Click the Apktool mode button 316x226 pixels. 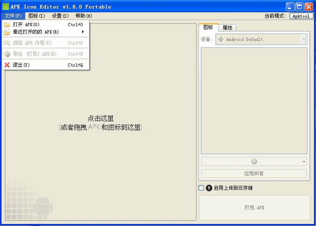301,16
